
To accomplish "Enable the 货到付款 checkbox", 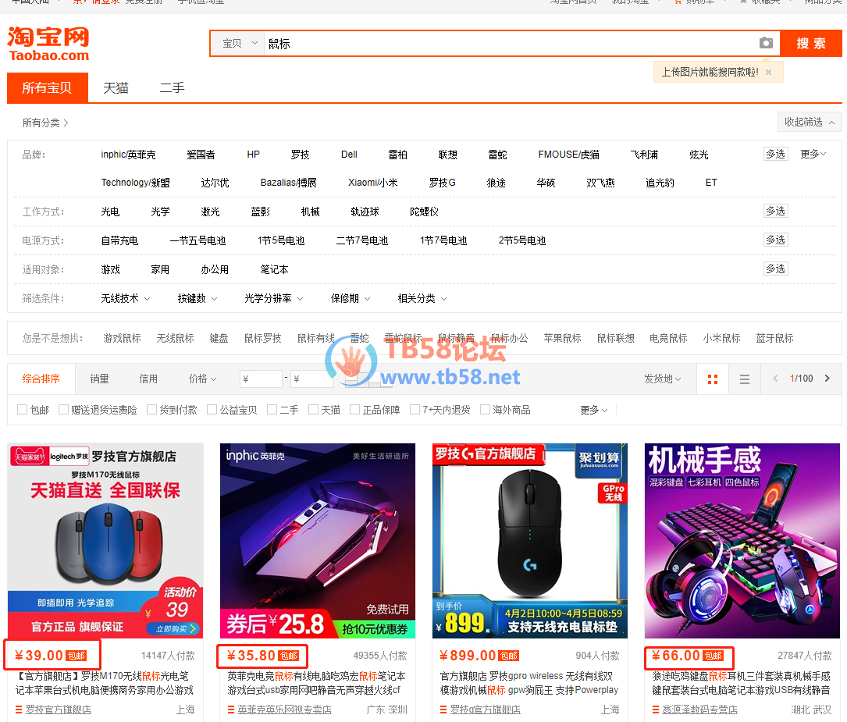I will tap(151, 410).
